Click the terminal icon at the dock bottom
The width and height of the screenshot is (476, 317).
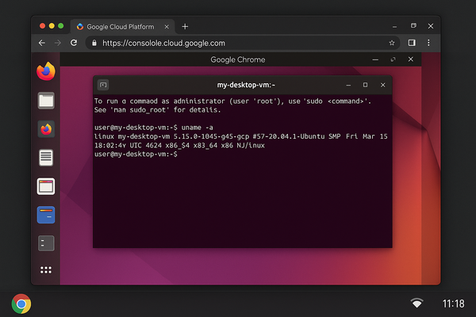pos(46,243)
